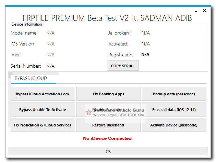The height and width of the screenshot is (163, 216).
Task: Select Backup data (passcode) button
Action: coord(174,94)
